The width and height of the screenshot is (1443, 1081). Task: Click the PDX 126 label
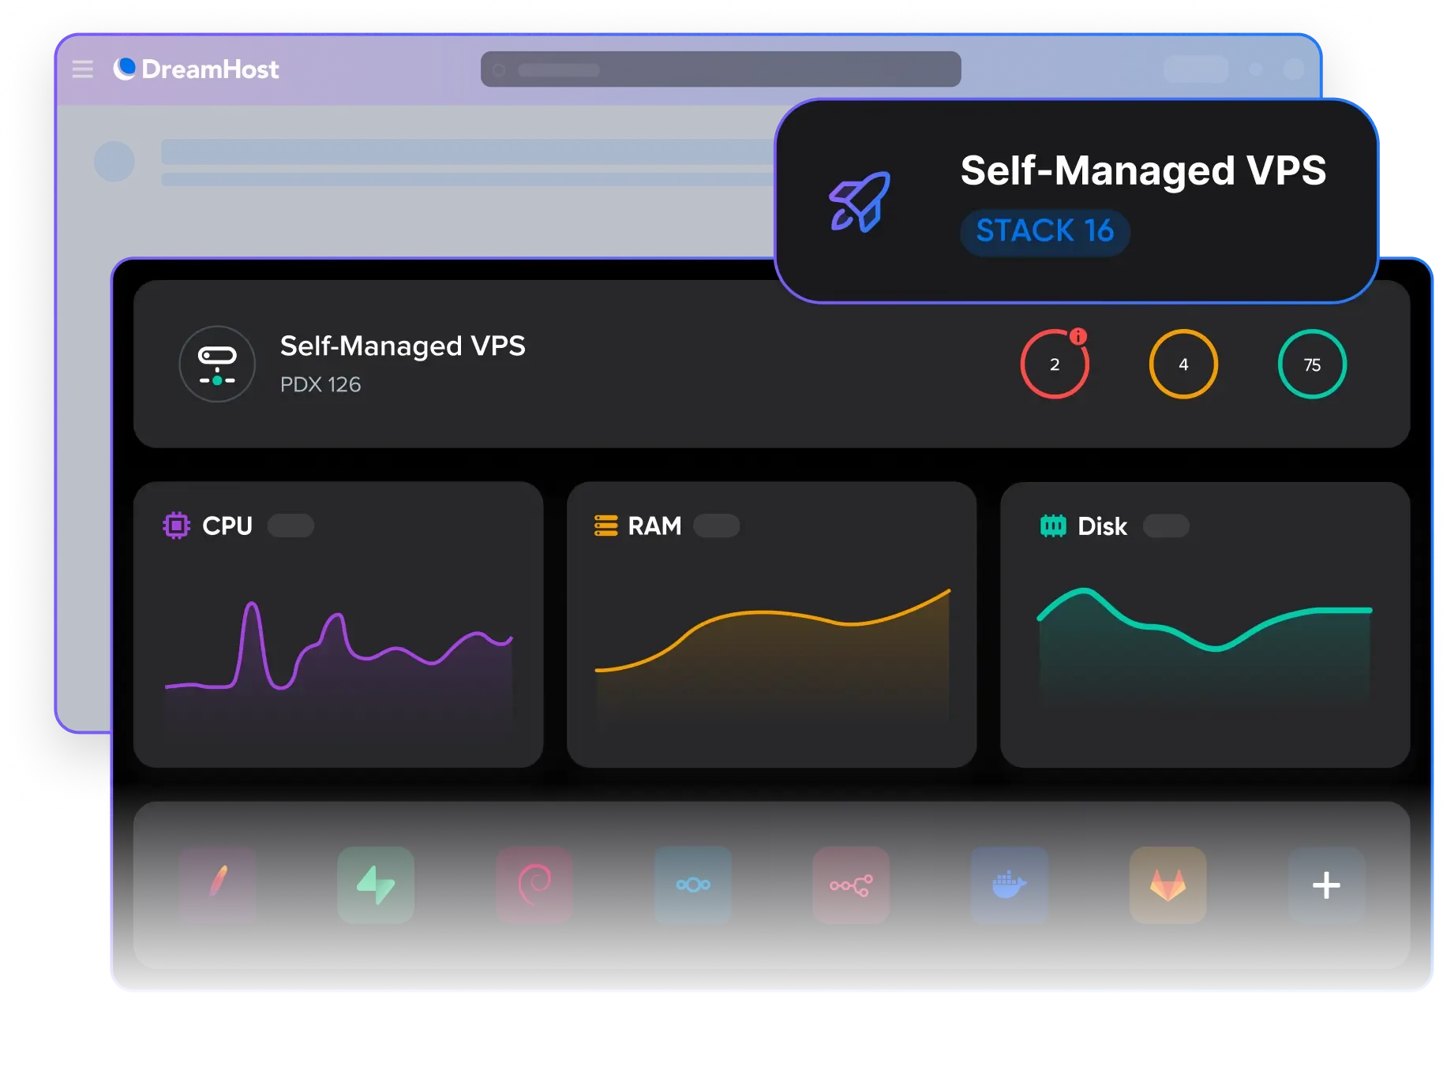coord(320,384)
